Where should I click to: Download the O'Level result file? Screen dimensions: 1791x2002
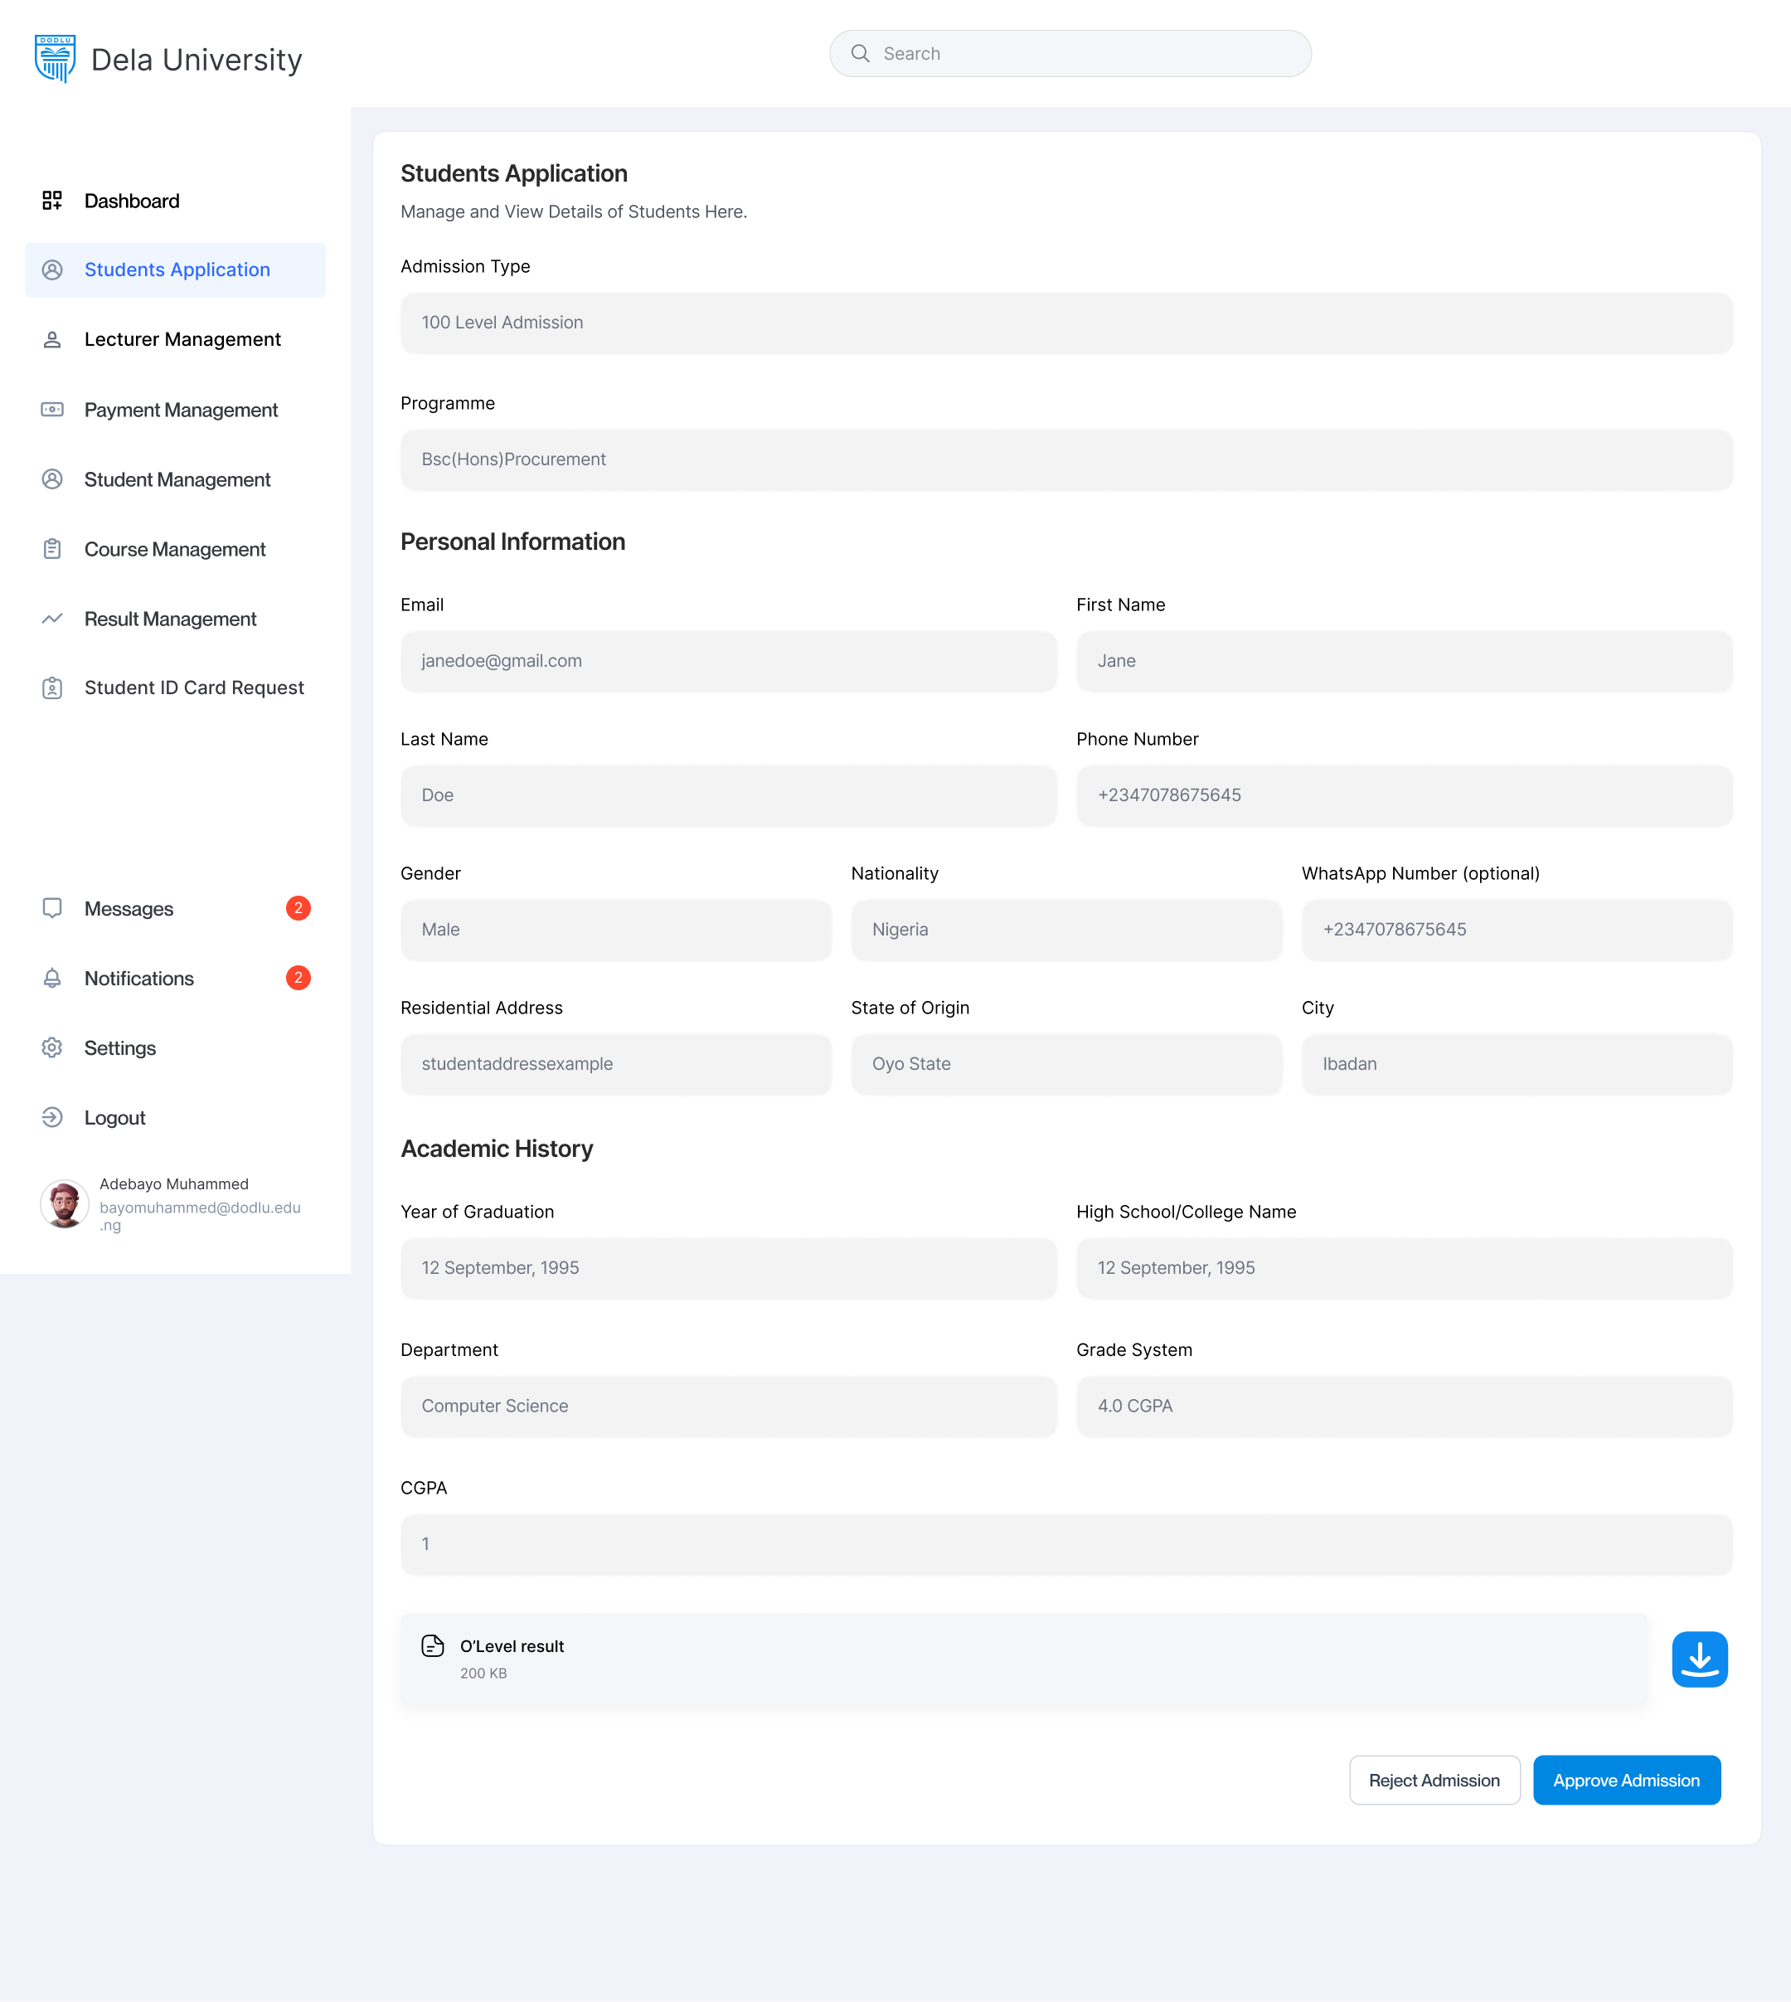click(x=1700, y=1659)
